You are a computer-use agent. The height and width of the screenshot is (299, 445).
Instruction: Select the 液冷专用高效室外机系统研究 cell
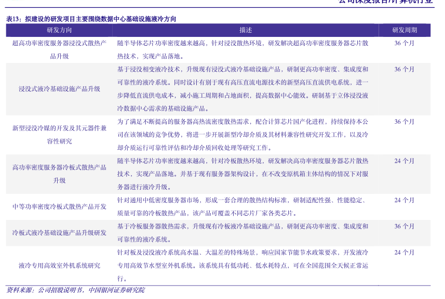tap(59, 265)
